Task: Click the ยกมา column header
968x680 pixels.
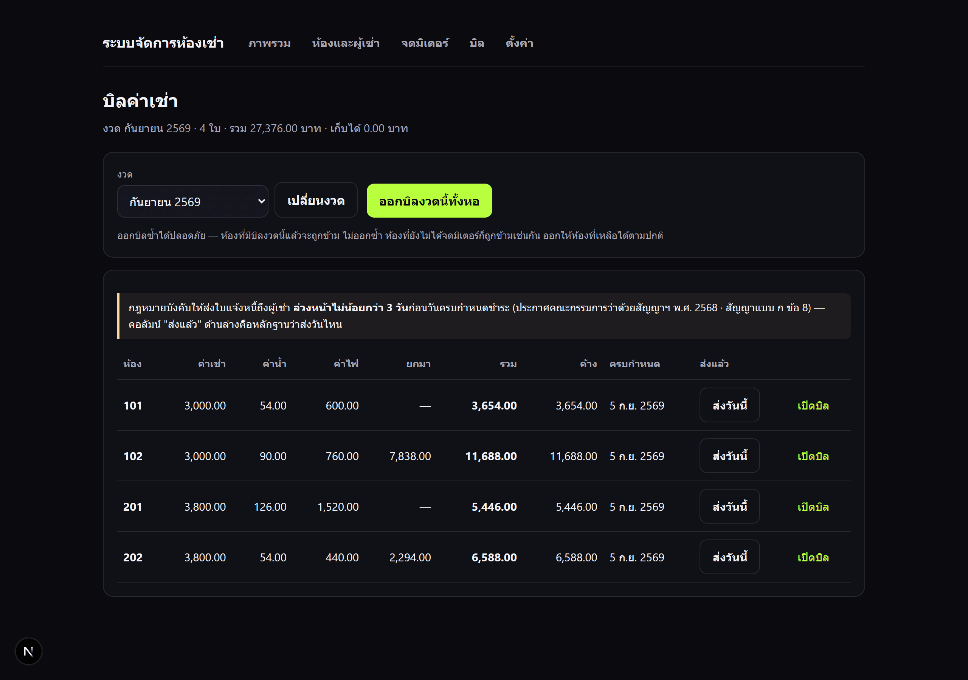Action: coord(418,363)
